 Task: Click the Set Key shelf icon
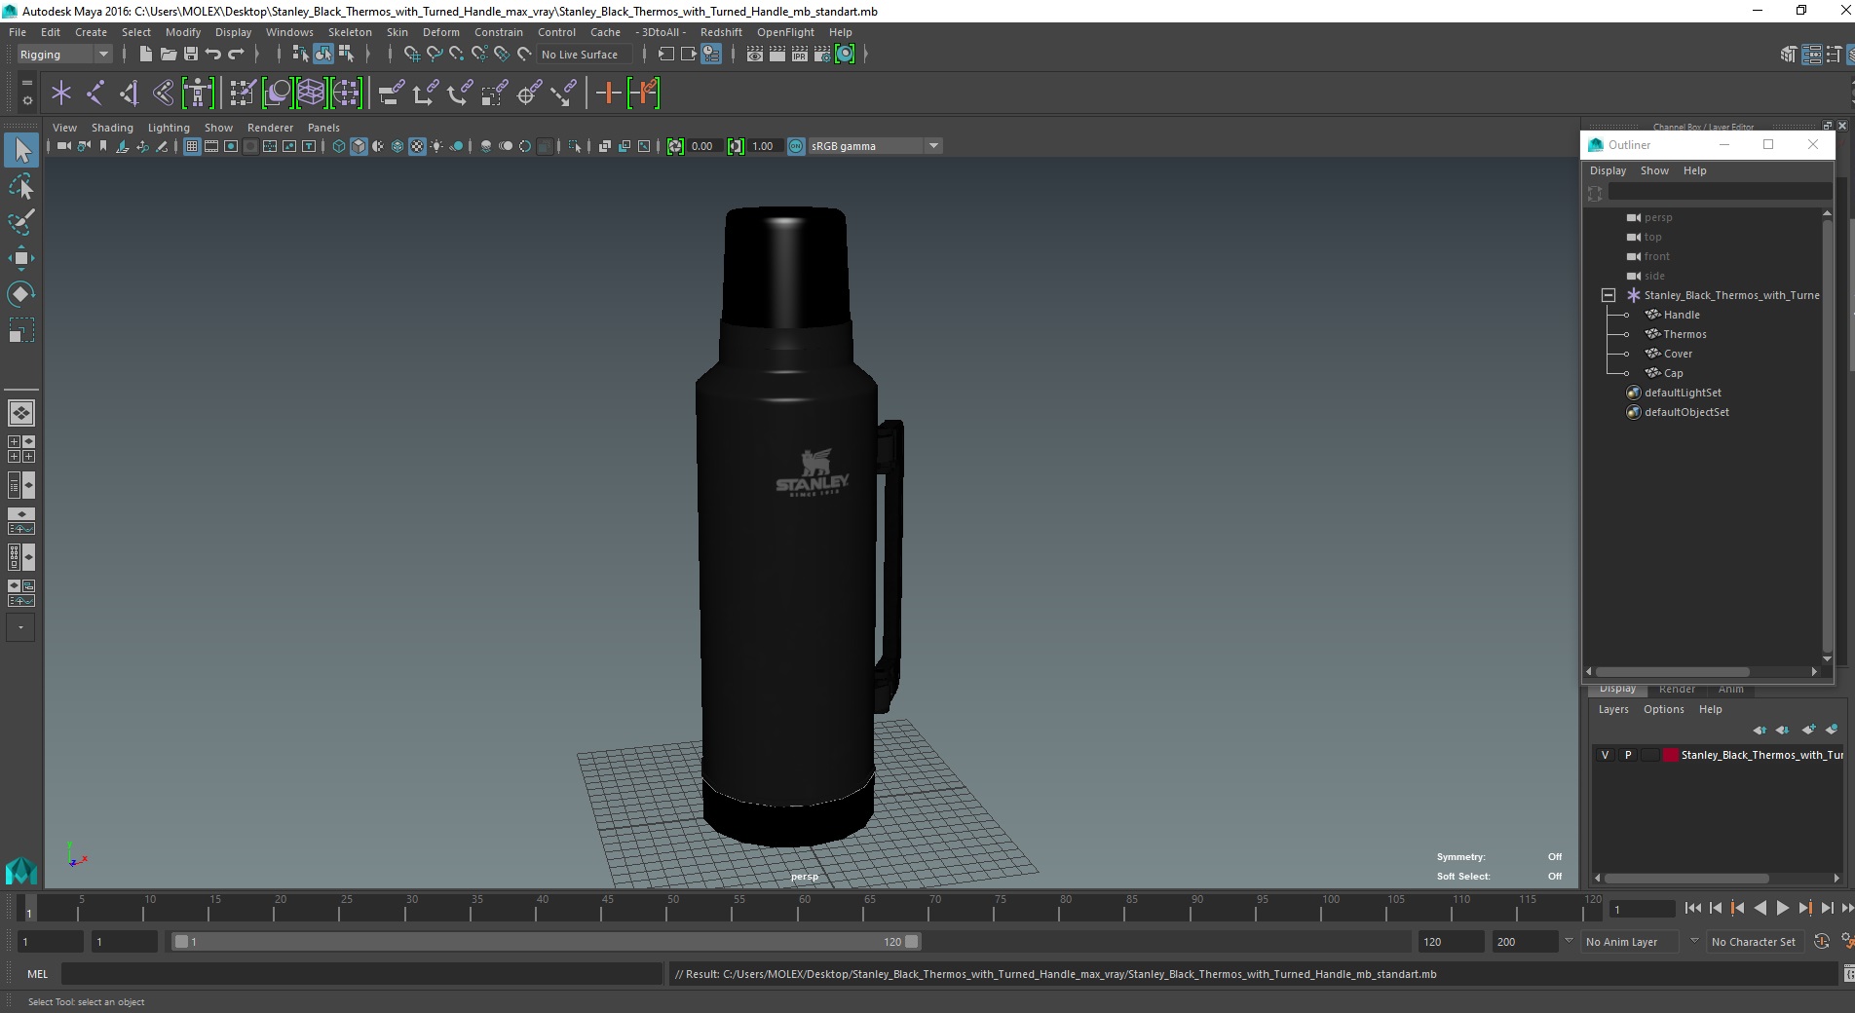click(x=608, y=94)
